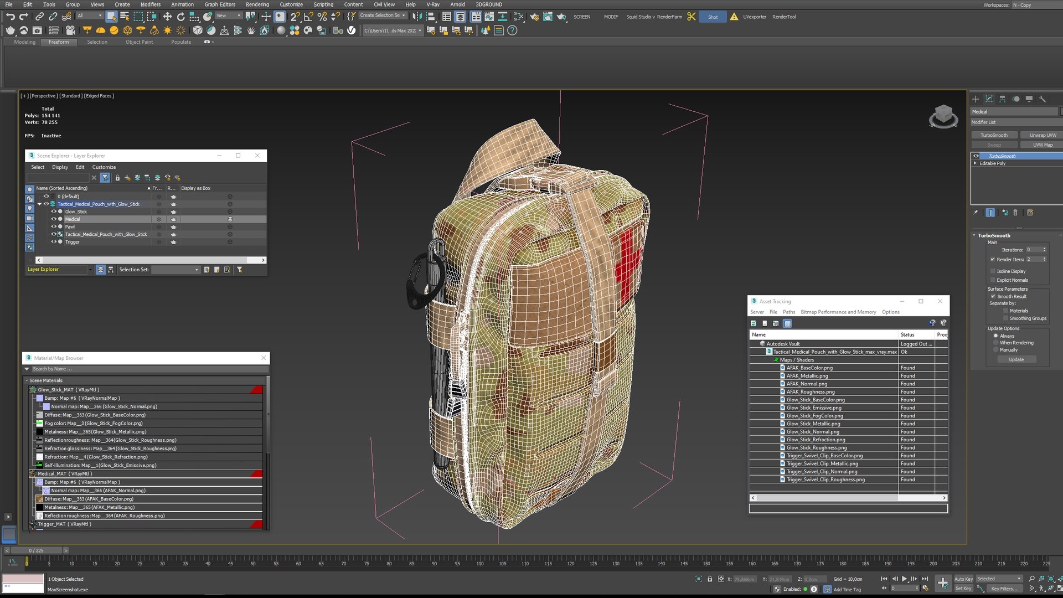Click the Asset Tracking refresh icon
1063x598 pixels.
(754, 323)
